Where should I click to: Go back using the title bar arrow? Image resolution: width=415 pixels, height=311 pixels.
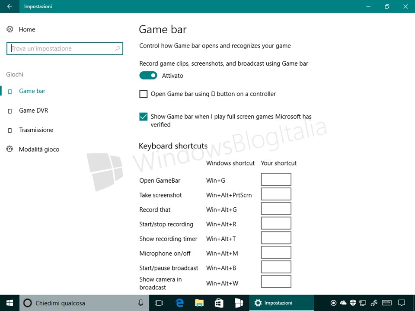tap(10, 6)
